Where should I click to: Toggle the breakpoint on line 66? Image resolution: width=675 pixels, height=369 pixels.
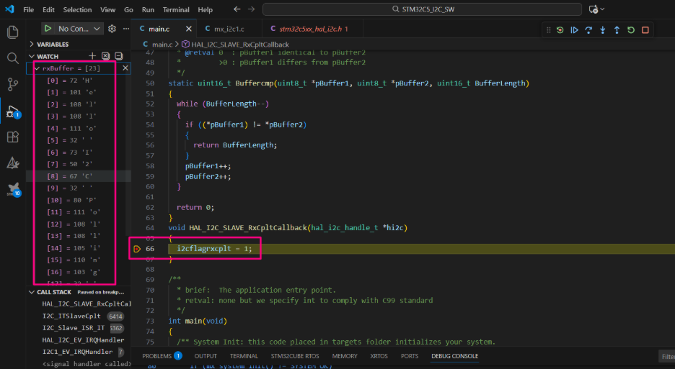point(137,249)
